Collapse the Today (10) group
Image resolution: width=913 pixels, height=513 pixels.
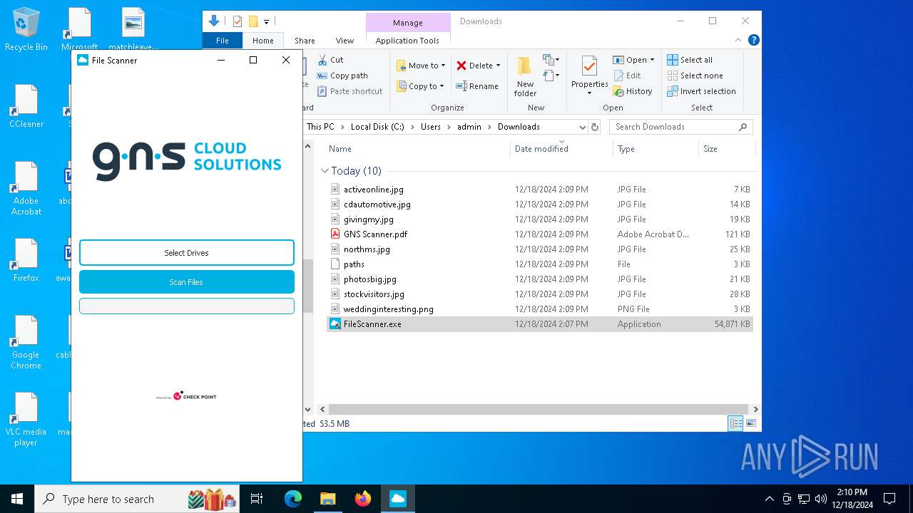click(x=325, y=171)
